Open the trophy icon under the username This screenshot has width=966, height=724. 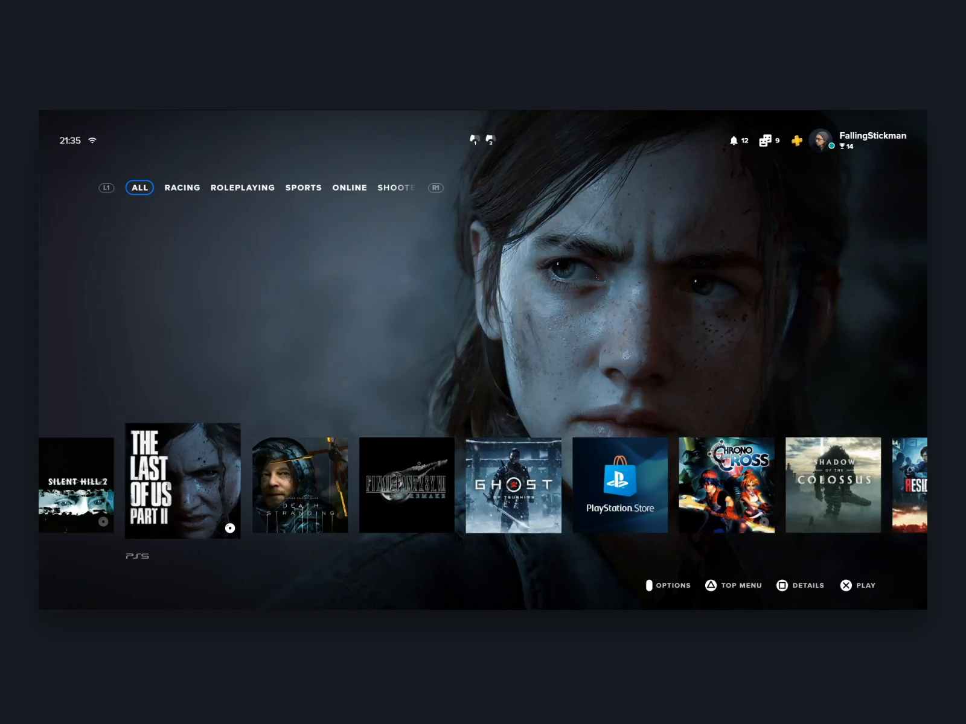click(x=842, y=146)
